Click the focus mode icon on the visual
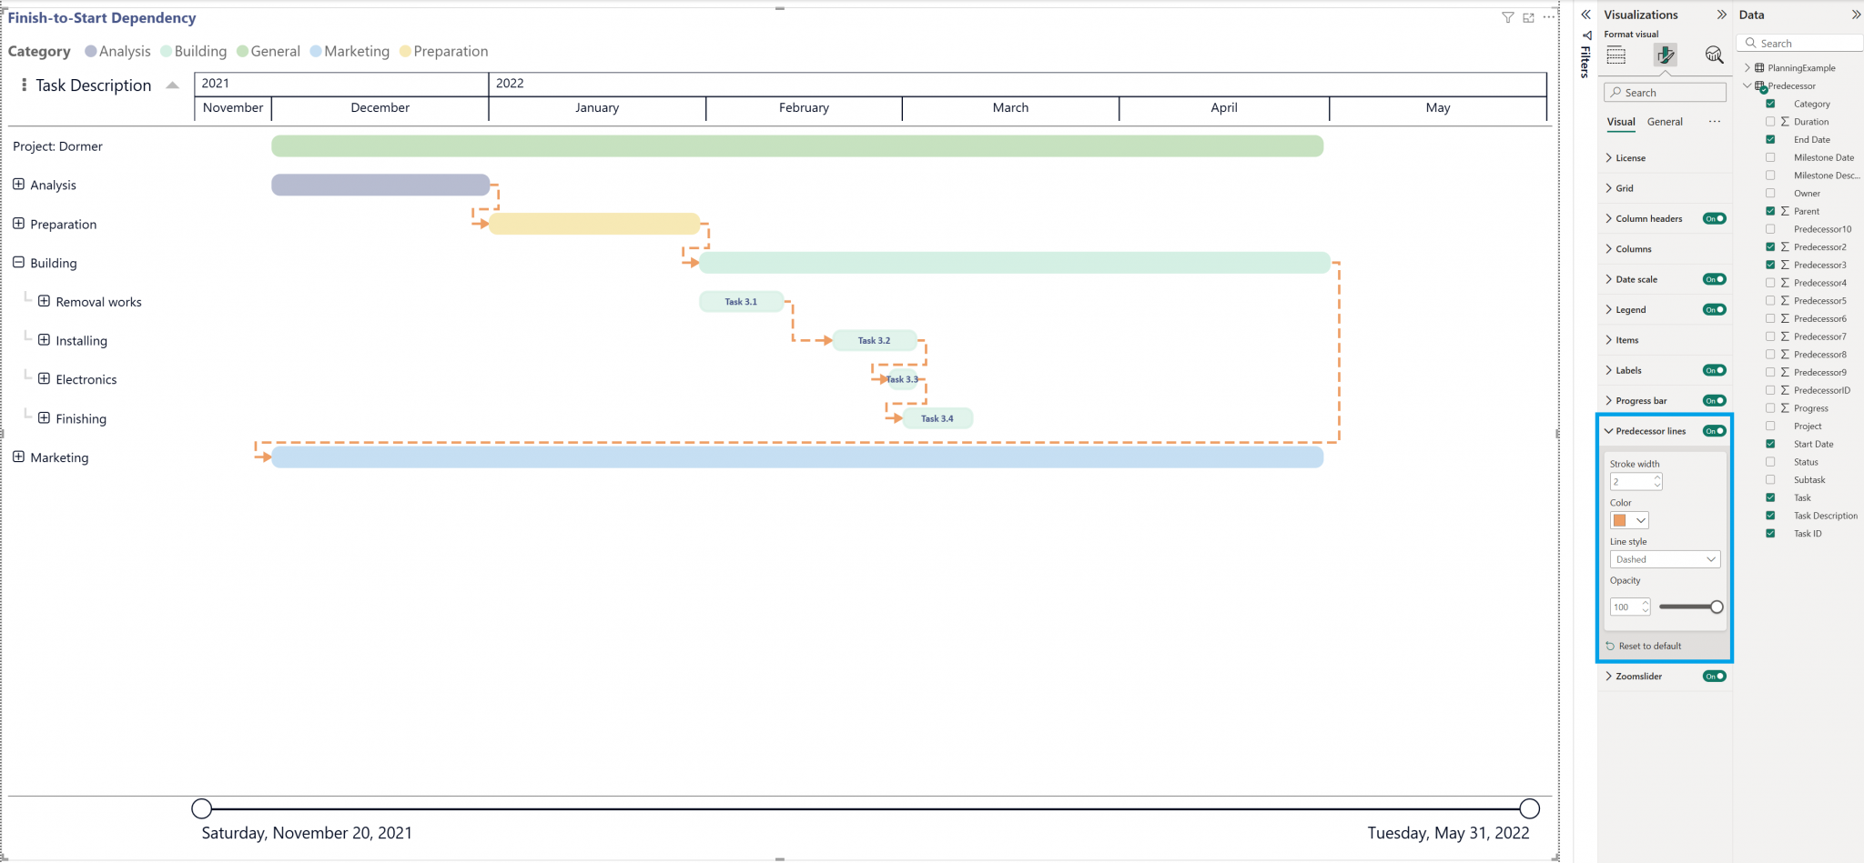 tap(1528, 16)
